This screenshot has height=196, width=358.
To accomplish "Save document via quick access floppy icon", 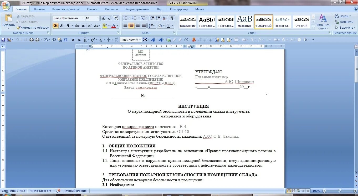I will (3, 40).
